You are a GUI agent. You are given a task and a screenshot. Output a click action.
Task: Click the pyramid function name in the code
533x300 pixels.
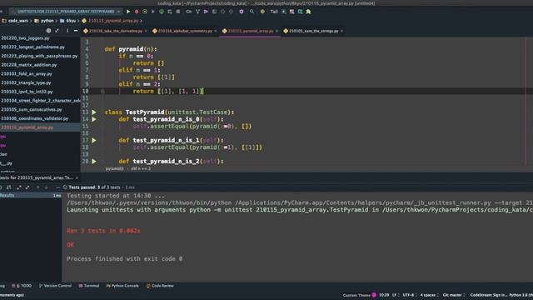click(131, 49)
